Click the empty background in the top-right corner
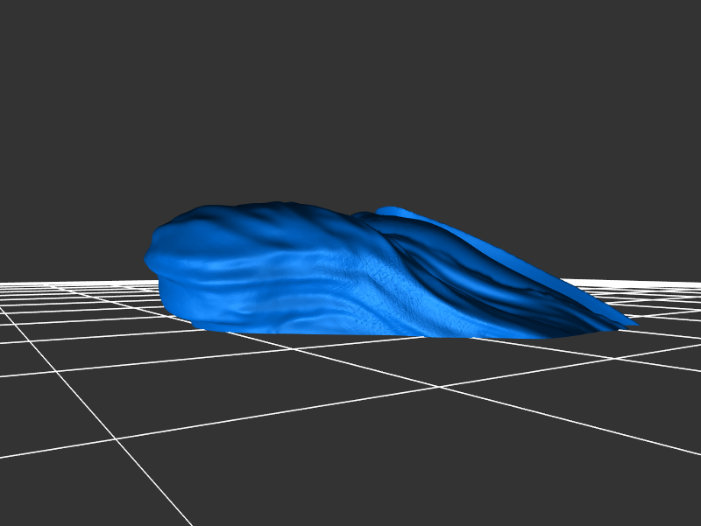This screenshot has width=701, height=526. tap(666, 35)
